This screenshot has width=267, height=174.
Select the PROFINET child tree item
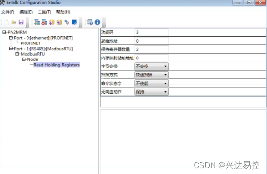(30, 43)
